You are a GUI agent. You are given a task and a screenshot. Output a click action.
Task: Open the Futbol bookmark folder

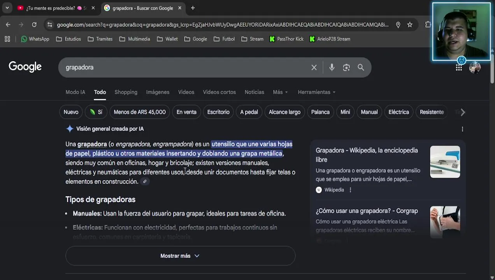tap(224, 39)
